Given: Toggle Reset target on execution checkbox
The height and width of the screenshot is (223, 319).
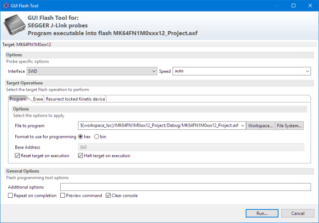Looking at the screenshot, I should pos(18,156).
